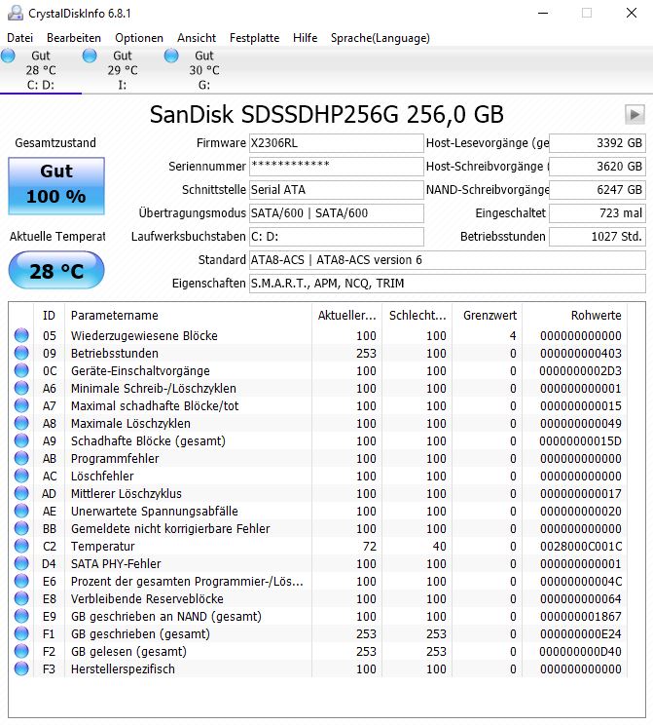The image size is (653, 725).
Task: Click status orb of Programmfehler row
Action: click(21, 458)
